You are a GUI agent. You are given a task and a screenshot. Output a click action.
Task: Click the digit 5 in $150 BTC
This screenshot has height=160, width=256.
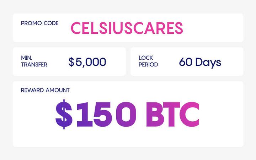point(103,114)
